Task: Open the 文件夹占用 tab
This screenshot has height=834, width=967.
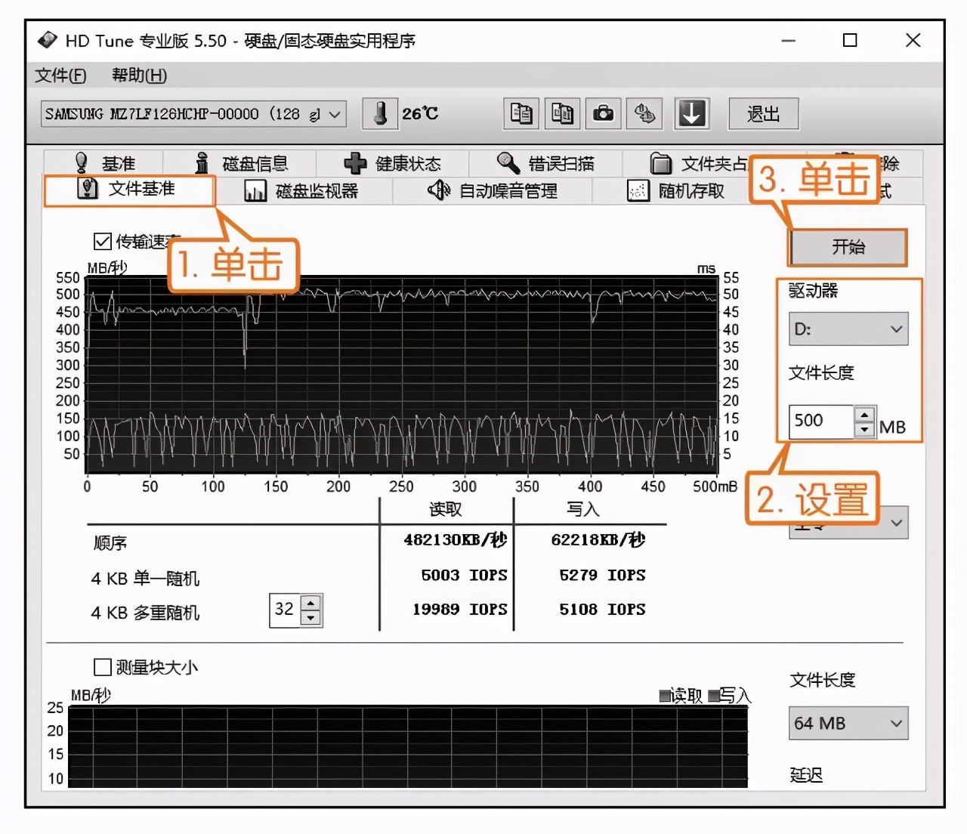Action: click(699, 163)
